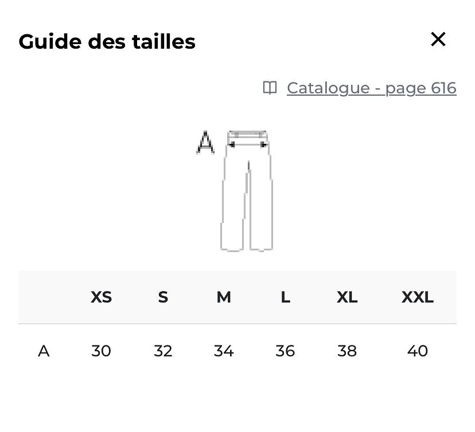Viewport: 475px width, 432px height.
Task: Click the value 40 under XXL
Action: click(418, 351)
